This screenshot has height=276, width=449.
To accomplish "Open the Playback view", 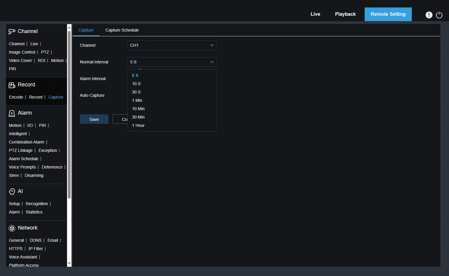I will [345, 14].
